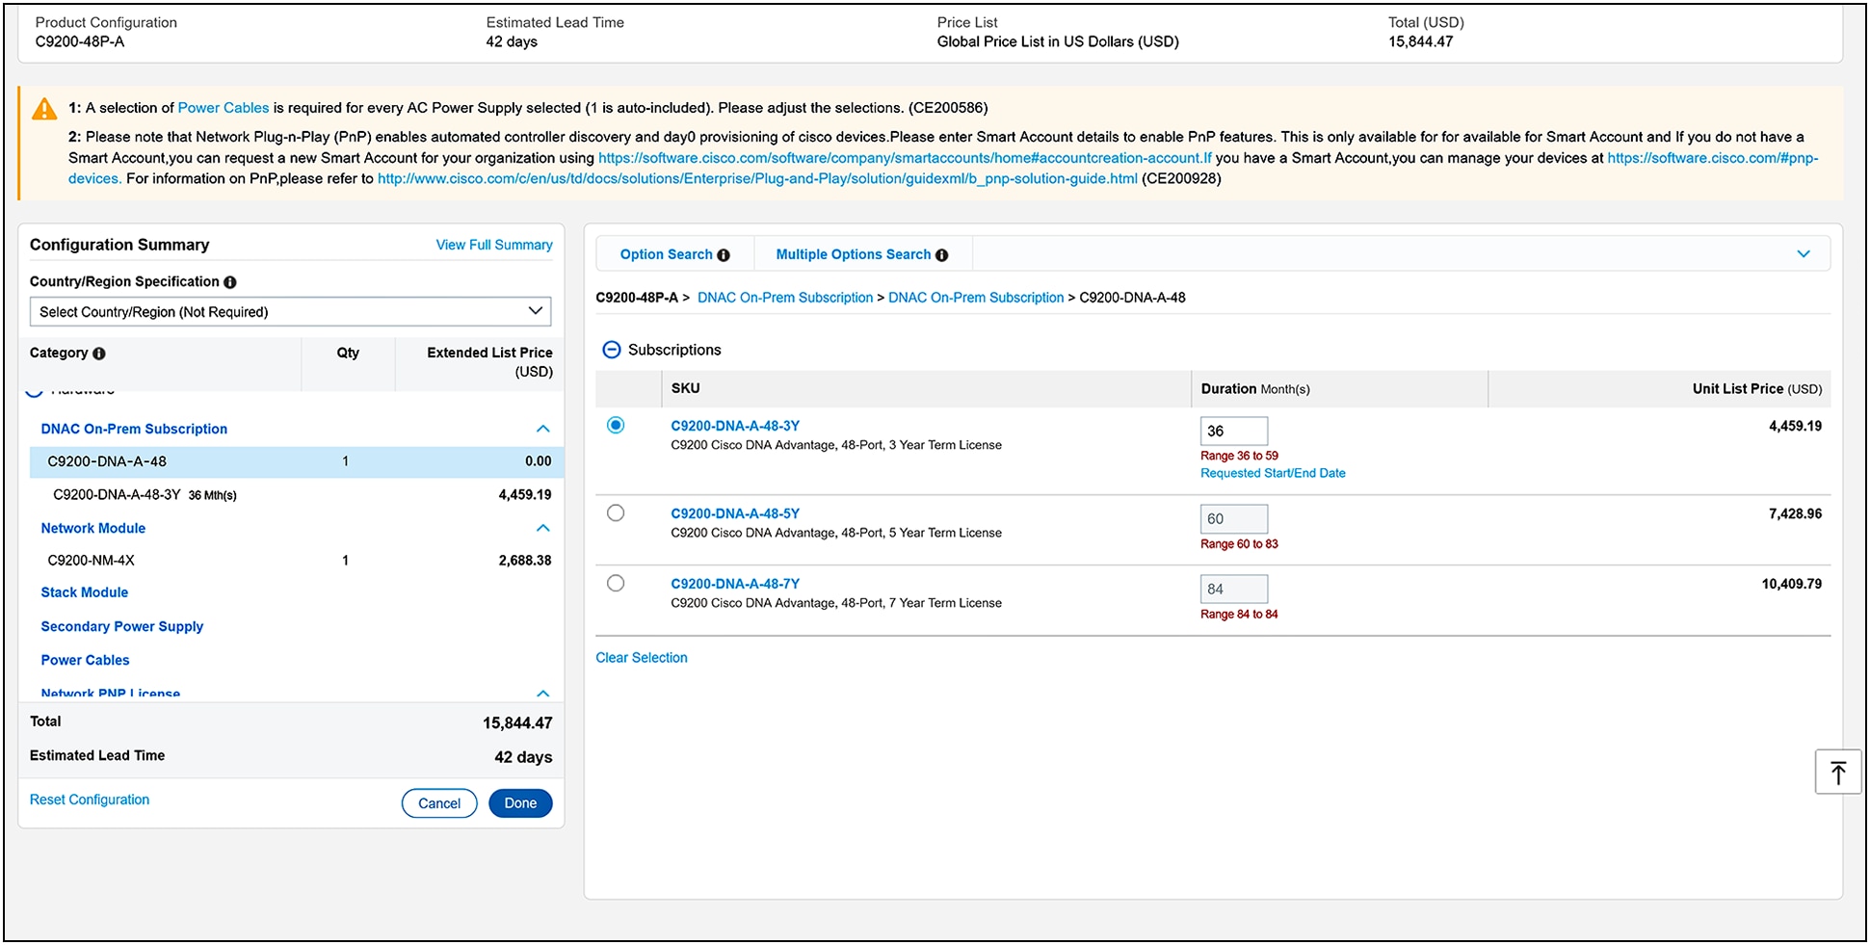
Task: Click the Duration Month(s) column header
Action: [1255, 388]
